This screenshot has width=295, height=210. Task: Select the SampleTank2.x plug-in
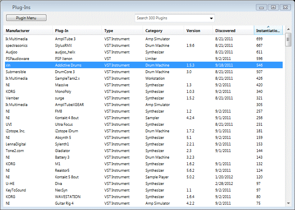pyautogui.click(x=144, y=78)
